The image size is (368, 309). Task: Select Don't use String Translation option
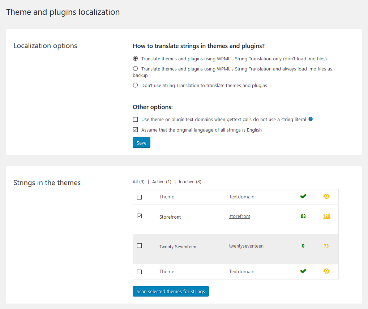136,85
